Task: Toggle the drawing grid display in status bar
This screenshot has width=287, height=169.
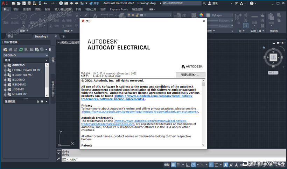Action: tap(173, 165)
